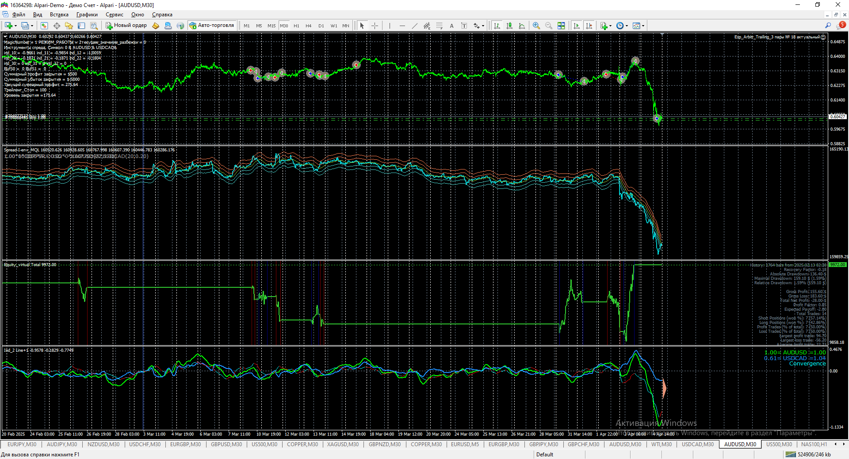Select the Crosshair tool
The width and height of the screenshot is (849, 459).
[x=375, y=26]
